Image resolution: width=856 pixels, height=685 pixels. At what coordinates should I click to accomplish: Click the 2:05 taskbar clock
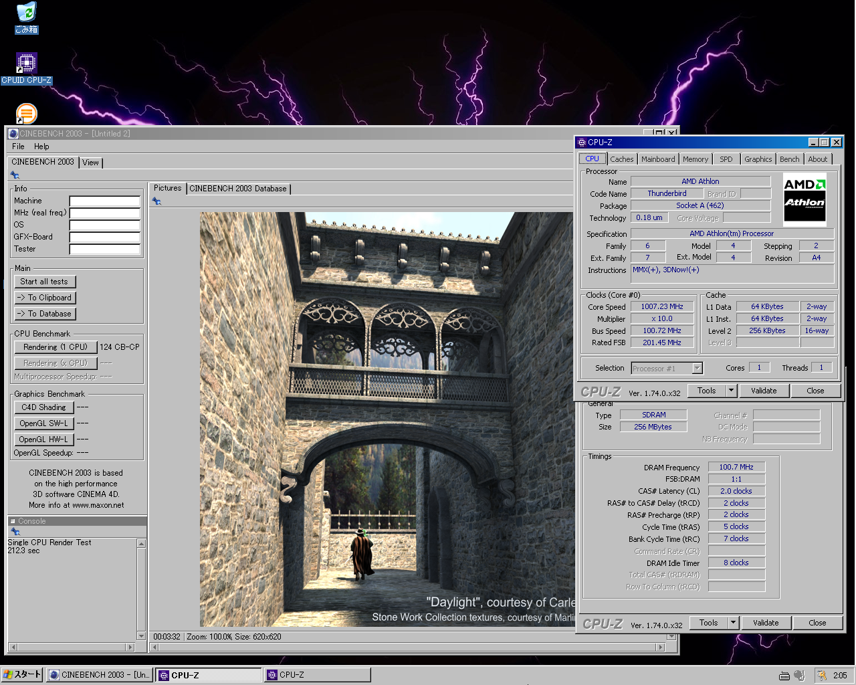(840, 676)
